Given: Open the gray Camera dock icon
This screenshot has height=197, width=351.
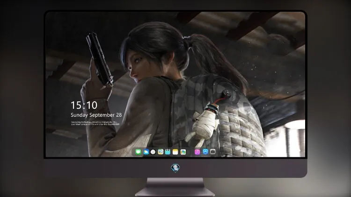Looking at the screenshot, I should pos(213,152).
